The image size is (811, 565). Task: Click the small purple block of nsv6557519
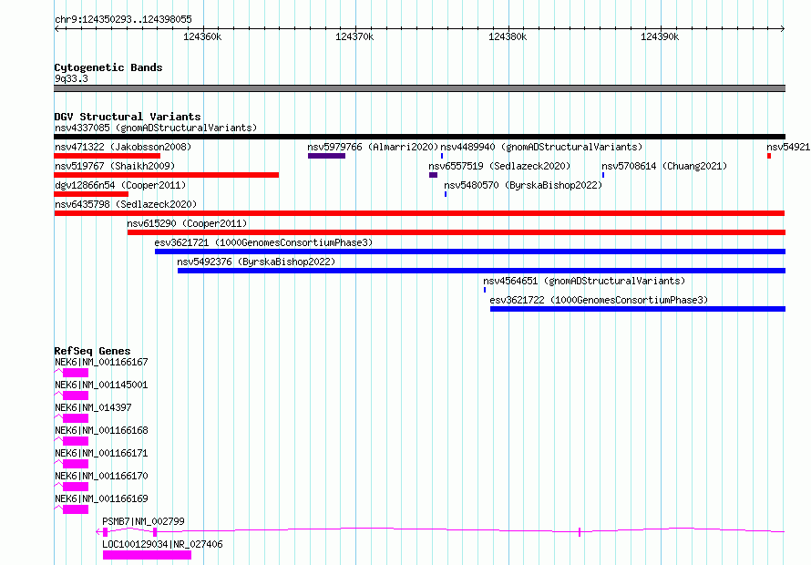(434, 175)
